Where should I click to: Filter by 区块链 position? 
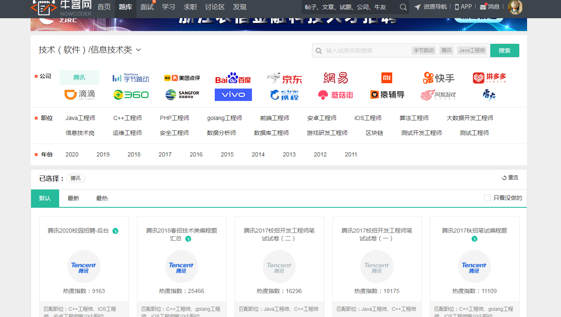coord(374,133)
